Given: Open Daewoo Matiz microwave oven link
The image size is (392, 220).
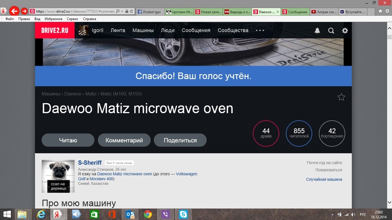Looking at the screenshot, I should tap(125, 174).
